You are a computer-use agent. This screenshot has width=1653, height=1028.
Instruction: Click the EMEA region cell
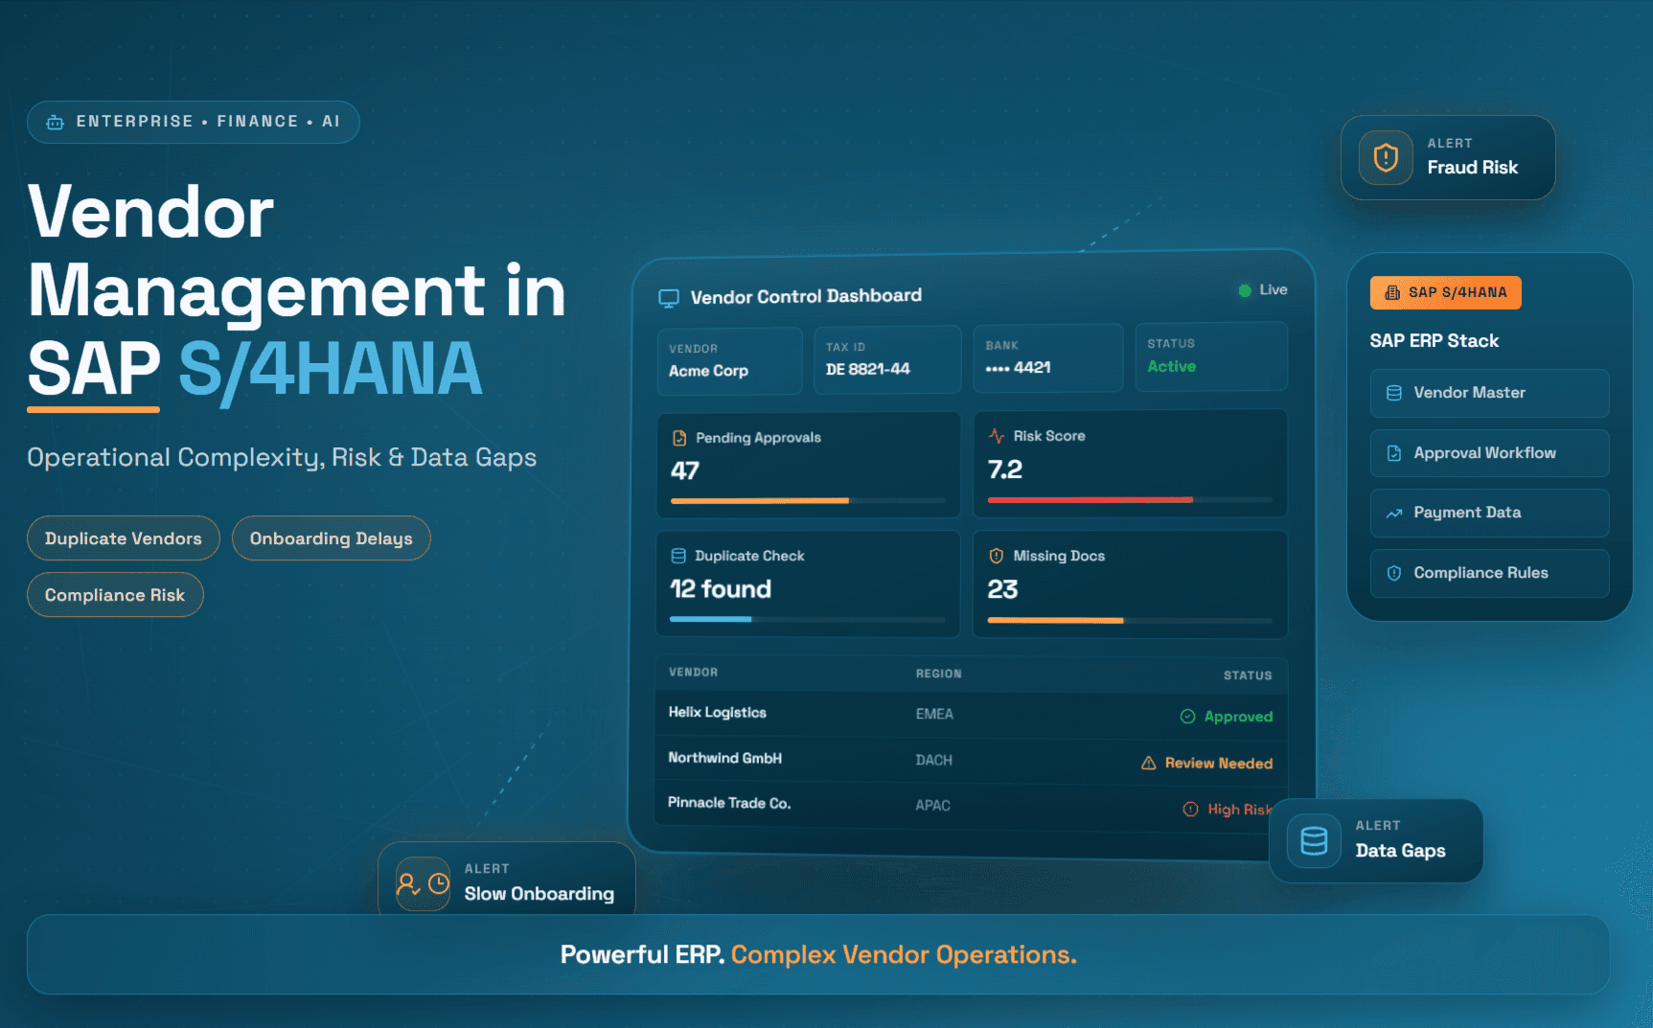point(934,714)
